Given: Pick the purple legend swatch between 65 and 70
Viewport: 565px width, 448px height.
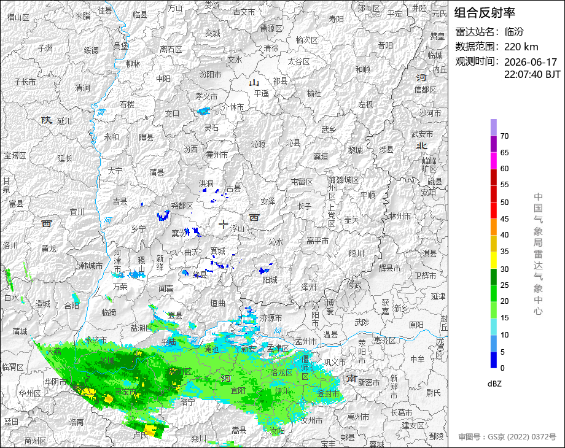Looking at the screenshot, I should click(x=494, y=144).
